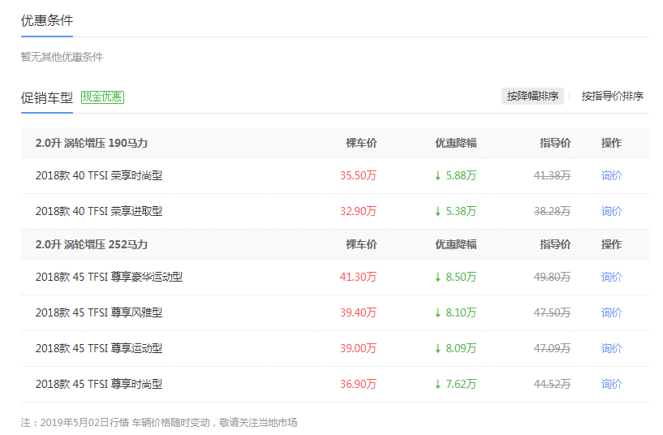The width and height of the screenshot is (663, 435).
Task: Select model name 2018款 45 TFSI 尊享运动型
Action: click(x=99, y=348)
